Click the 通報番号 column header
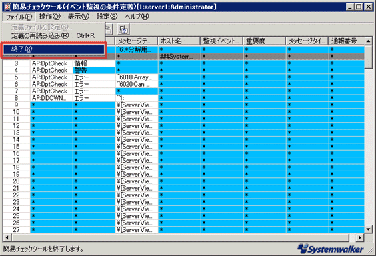Screen dimensions: 376x256 346,41
